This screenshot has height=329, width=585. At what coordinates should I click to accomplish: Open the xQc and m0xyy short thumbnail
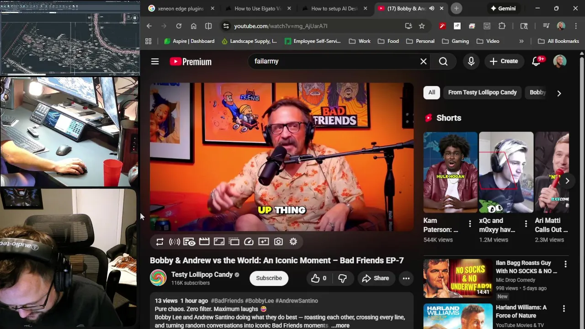(506, 172)
